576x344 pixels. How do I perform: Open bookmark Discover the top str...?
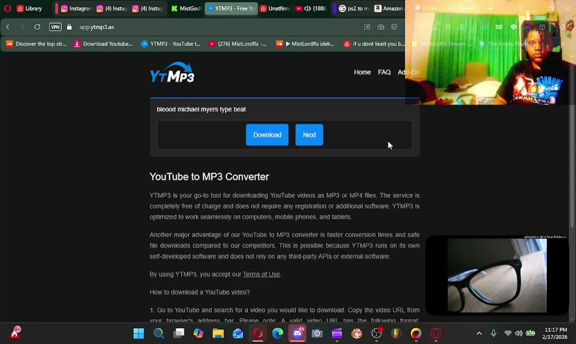(x=36, y=44)
